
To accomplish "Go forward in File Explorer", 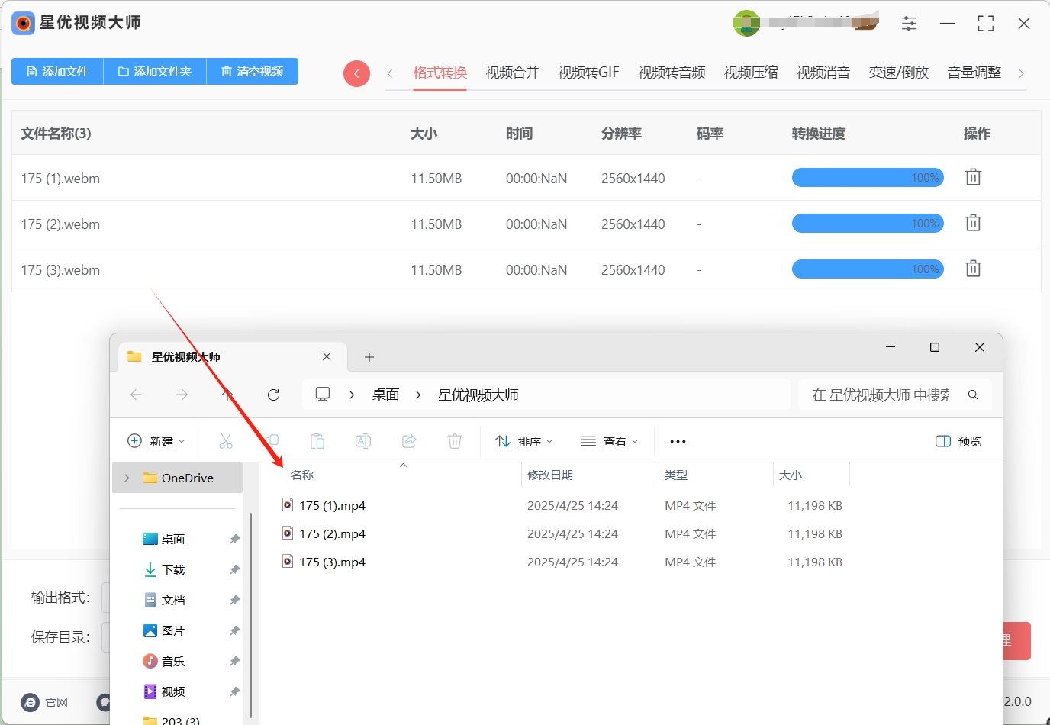I will (x=182, y=395).
